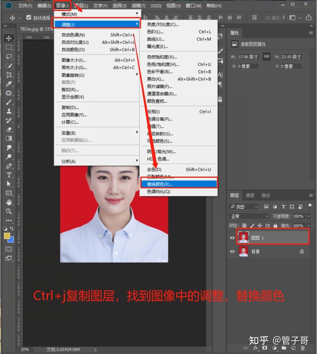Select the Eyedropper tool

tap(9, 84)
